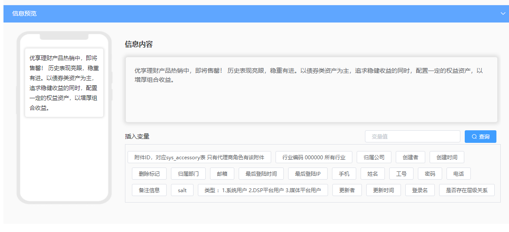Image resolution: width=509 pixels, height=232 pixels.
Task: Insert the 附件ID sys_accessory variable
Action: tap(199, 157)
